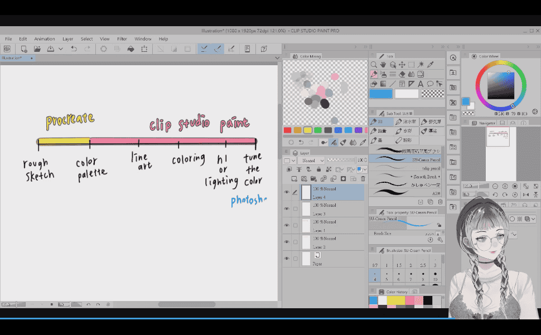Click the Create layer mask icon

[344, 179]
